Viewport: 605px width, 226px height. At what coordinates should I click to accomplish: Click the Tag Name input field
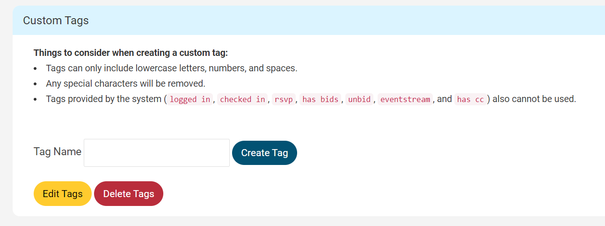[x=157, y=153]
